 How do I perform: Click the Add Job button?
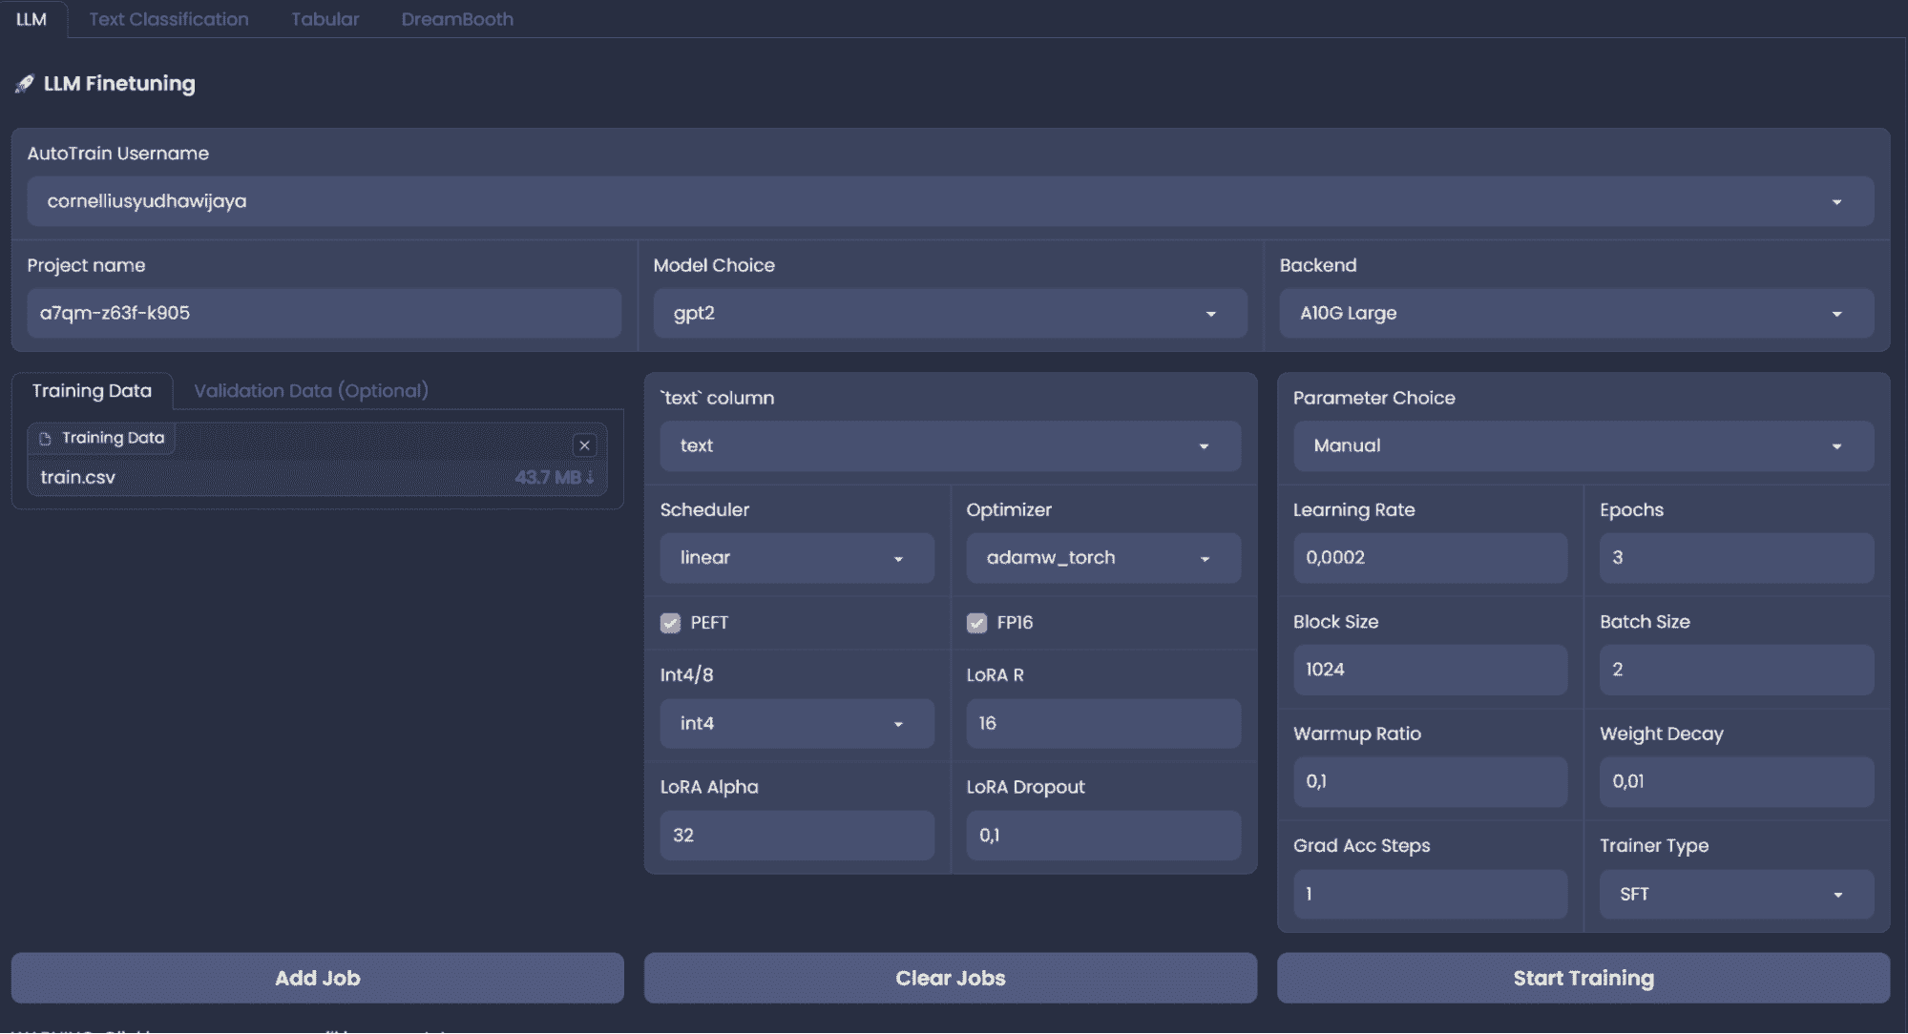317,978
